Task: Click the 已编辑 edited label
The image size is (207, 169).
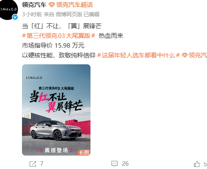Action: click(91, 14)
